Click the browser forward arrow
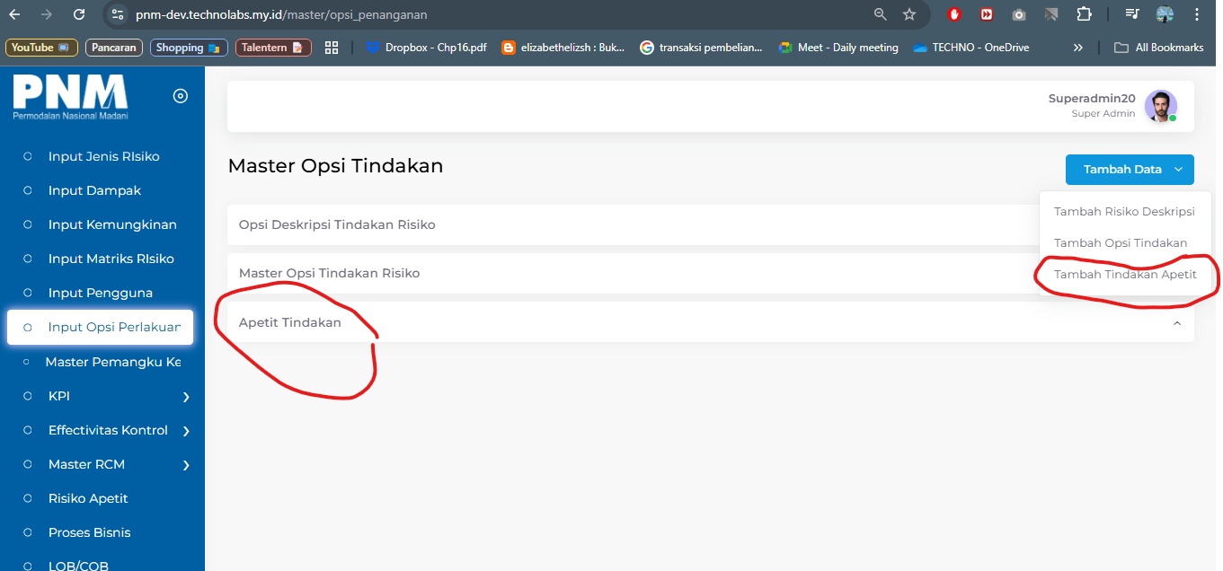The height and width of the screenshot is (571, 1223). (46, 14)
